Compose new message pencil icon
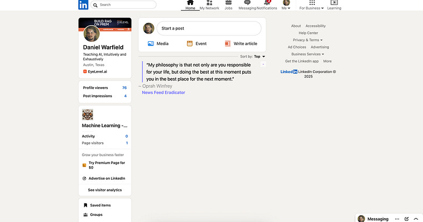The width and height of the screenshot is (423, 222). pos(407,219)
